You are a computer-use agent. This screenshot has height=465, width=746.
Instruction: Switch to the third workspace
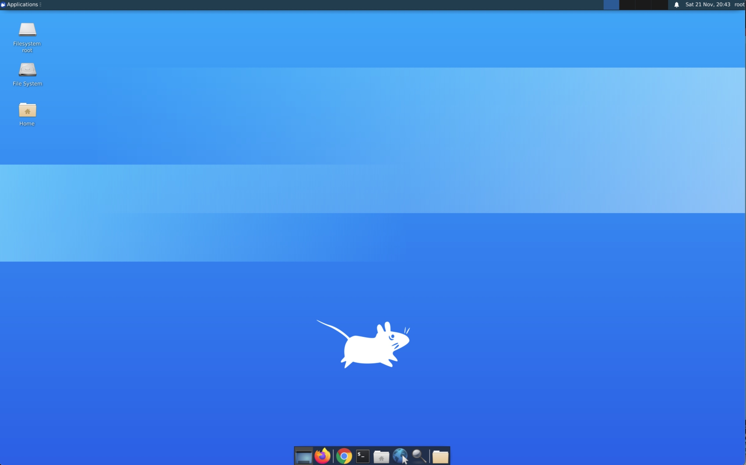pyautogui.click(x=643, y=5)
